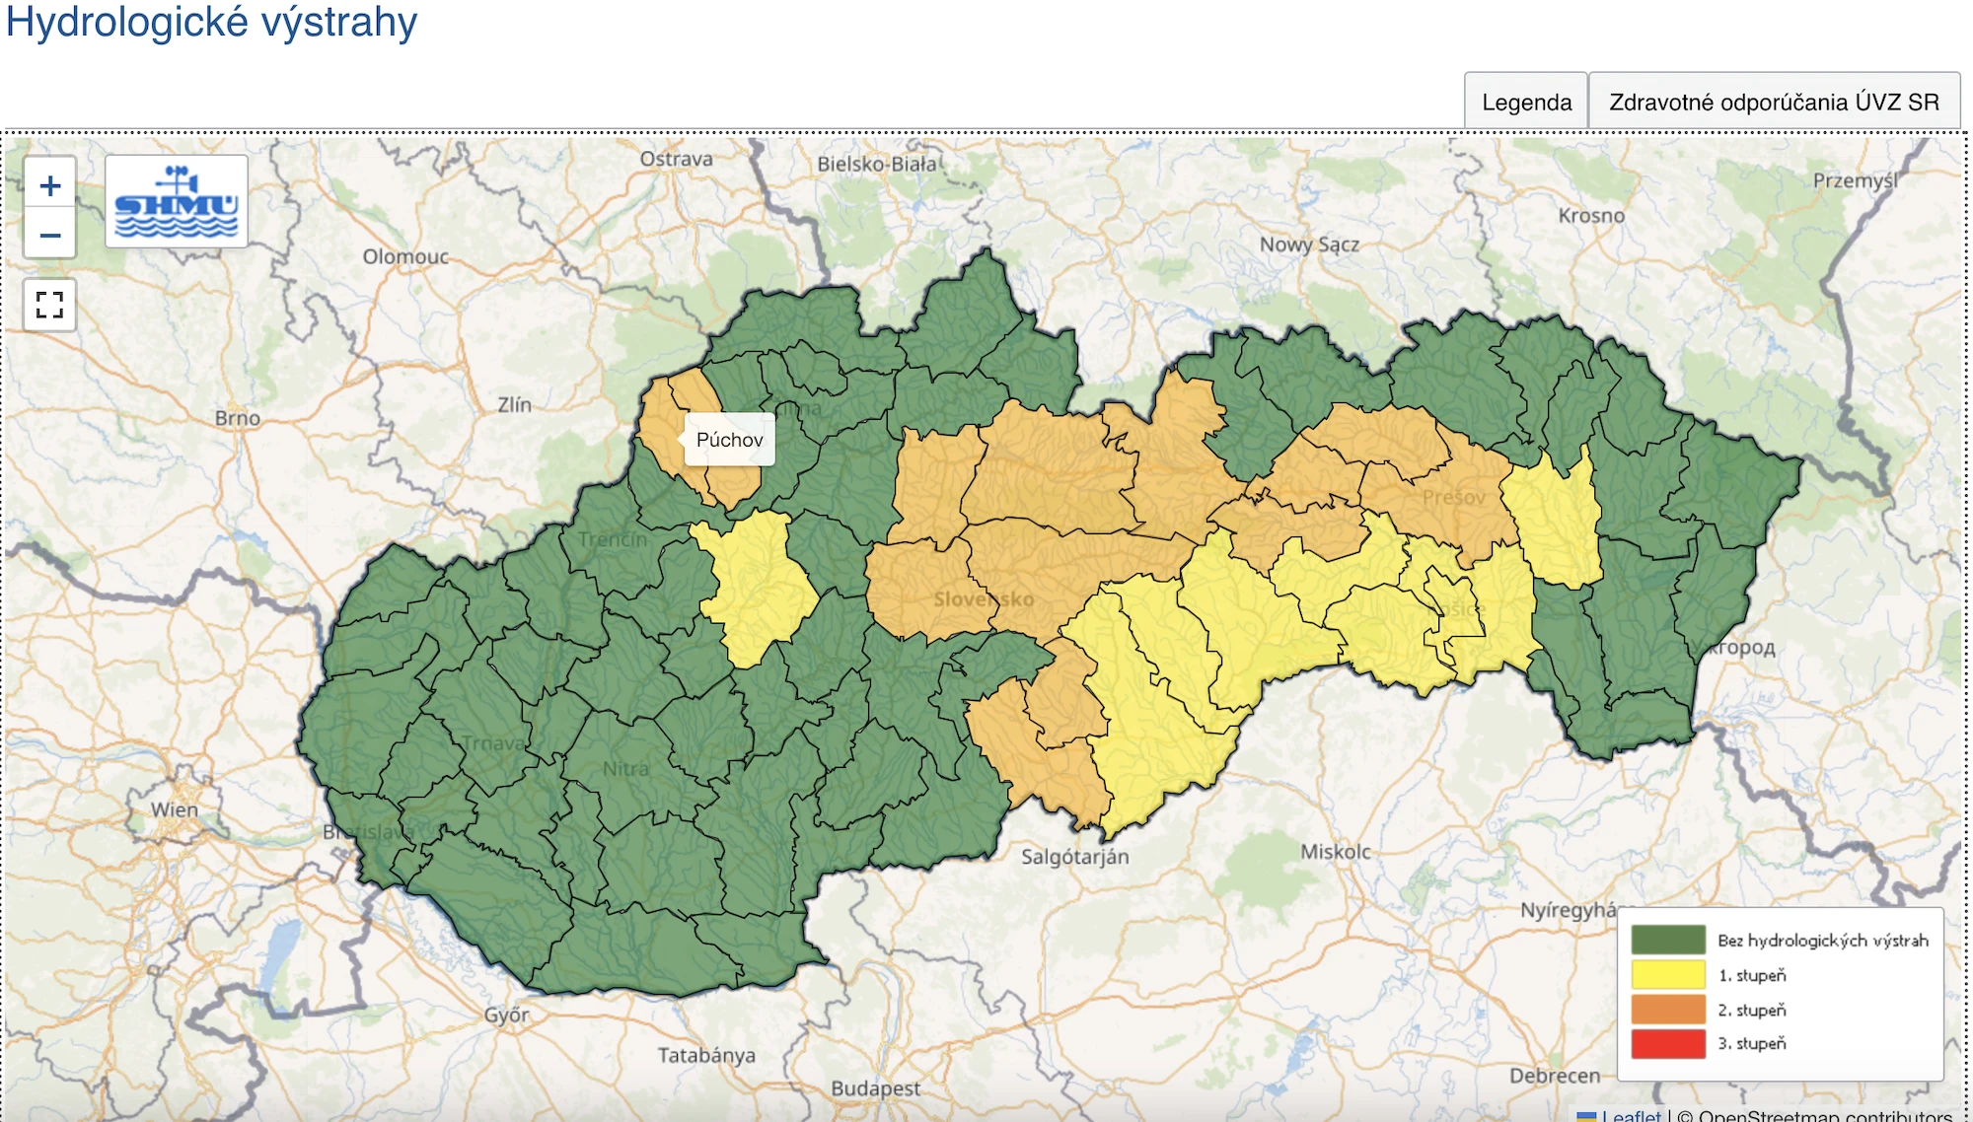The width and height of the screenshot is (1973, 1122).
Task: Toggle fullscreen map view
Action: pyautogui.click(x=50, y=305)
